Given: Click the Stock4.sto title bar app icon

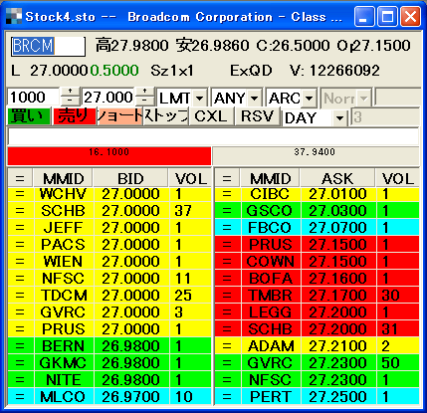Looking at the screenshot, I should pos(14,16).
